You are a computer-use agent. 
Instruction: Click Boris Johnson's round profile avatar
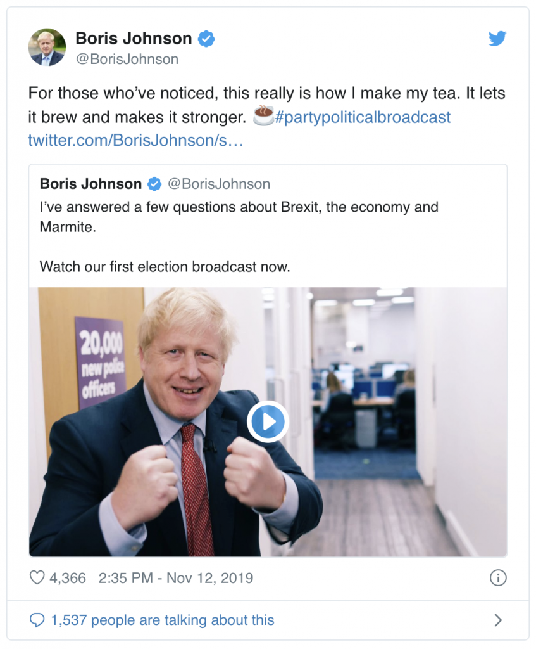tap(47, 47)
